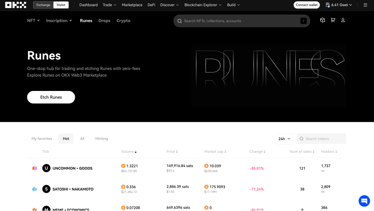The height and width of the screenshot is (211, 374).
Task: Focus the Search tokens field
Action: (x=321, y=139)
